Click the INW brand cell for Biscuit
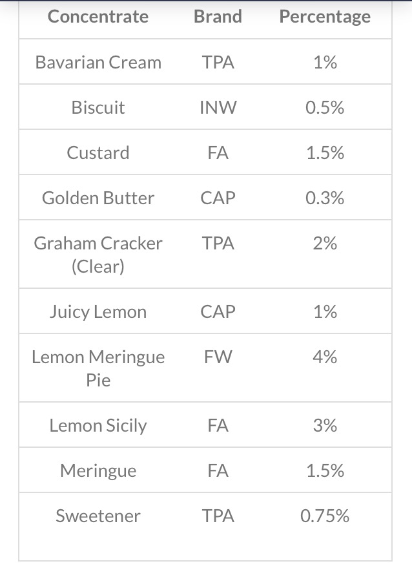The width and height of the screenshot is (412, 568). coord(218,108)
